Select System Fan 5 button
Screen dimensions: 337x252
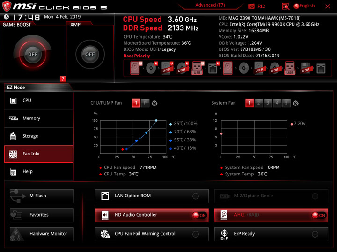[x=286, y=103]
